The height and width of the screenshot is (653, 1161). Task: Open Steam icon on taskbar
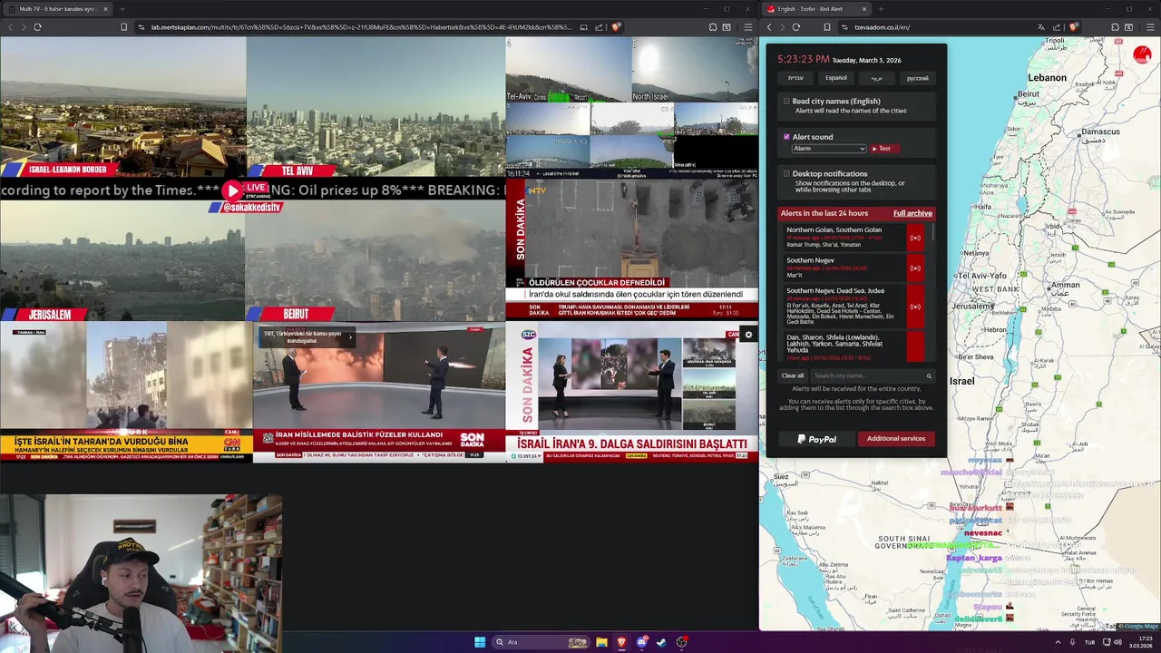click(662, 642)
